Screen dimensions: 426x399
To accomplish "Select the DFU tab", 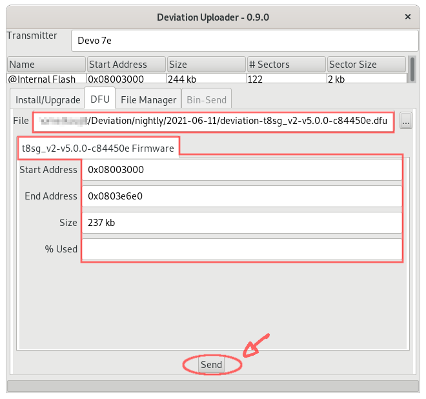I will 100,99.
